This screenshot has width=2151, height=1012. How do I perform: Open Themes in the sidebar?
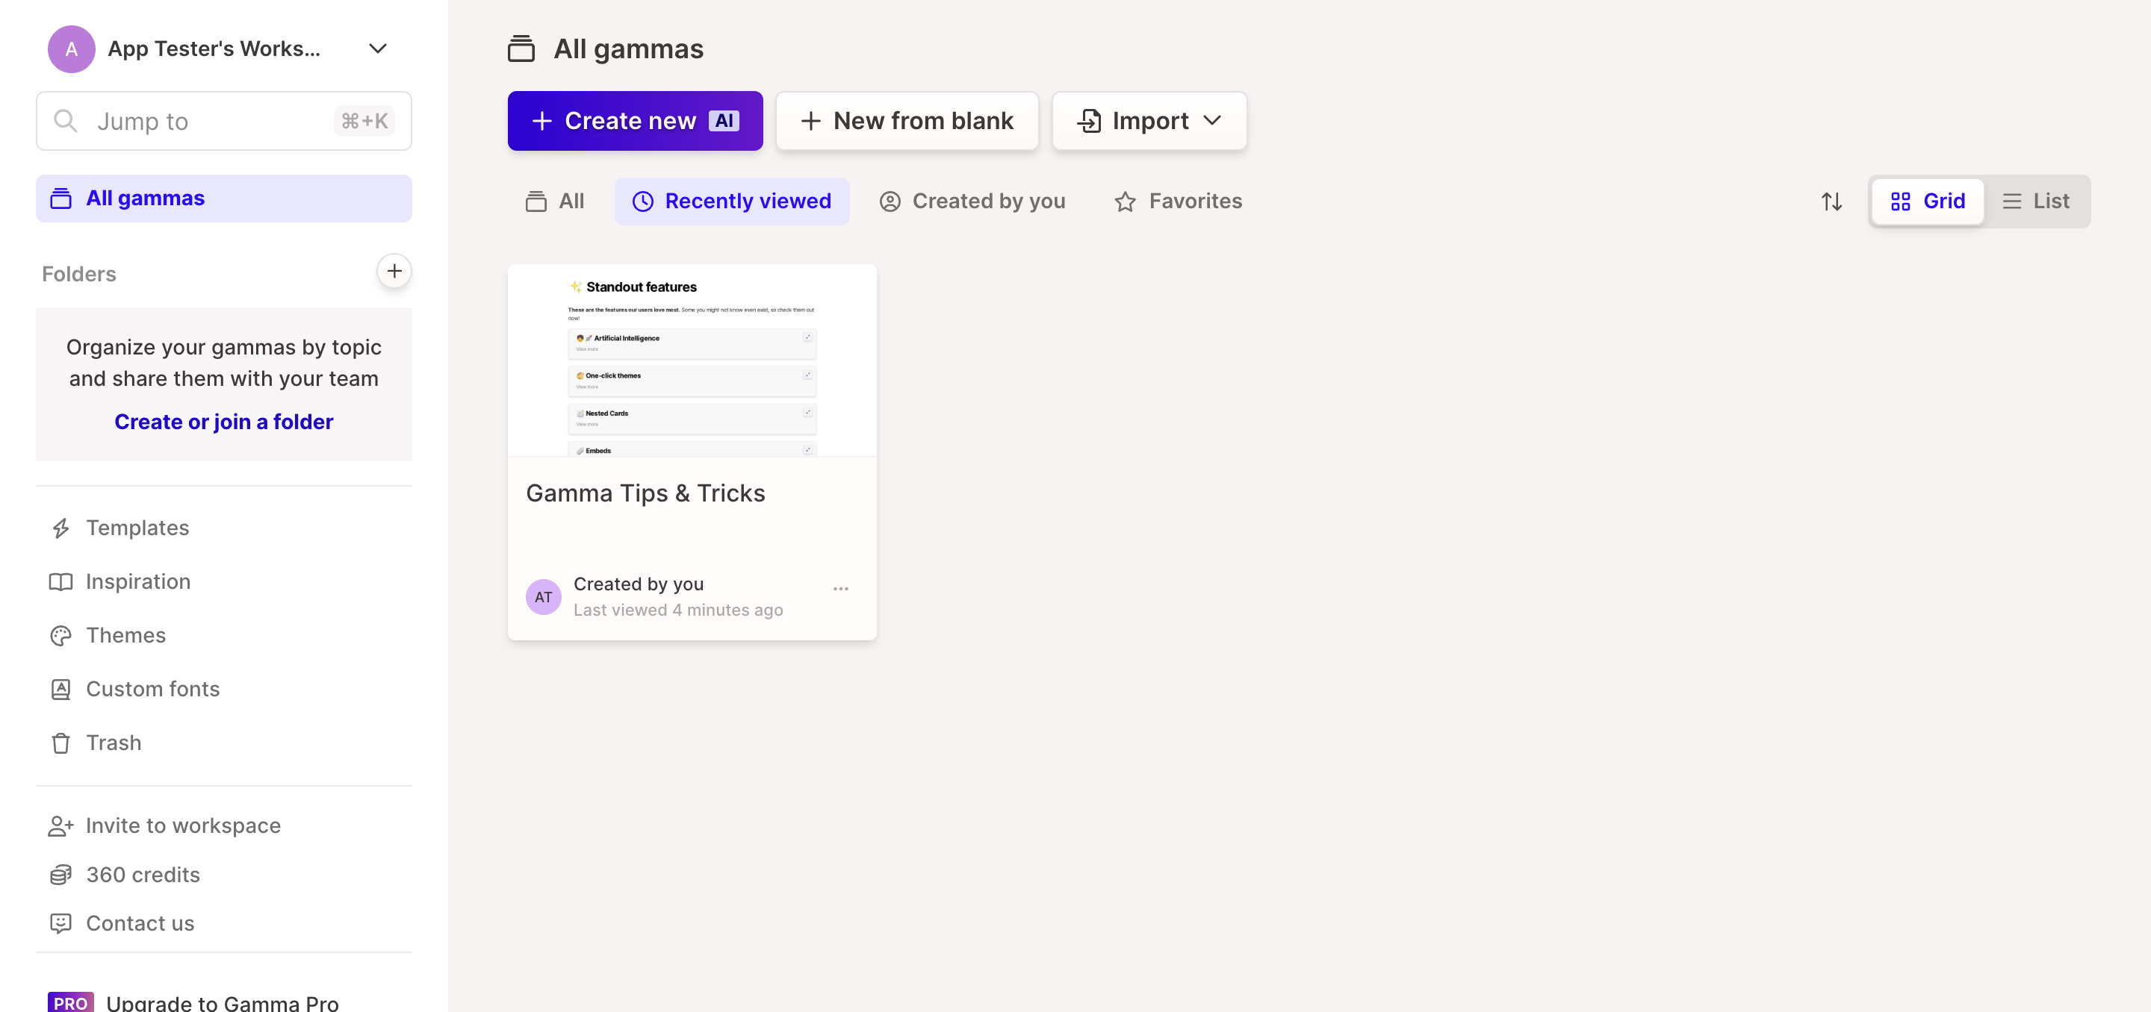pos(125,635)
